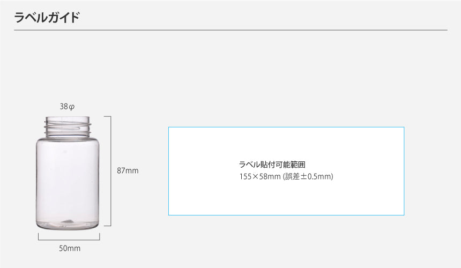Click the clear bottle body
Screen dimensions: 461x268
point(68,177)
